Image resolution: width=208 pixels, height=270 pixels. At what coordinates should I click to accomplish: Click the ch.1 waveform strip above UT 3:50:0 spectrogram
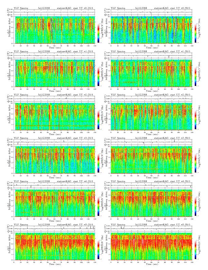pos(151,142)
